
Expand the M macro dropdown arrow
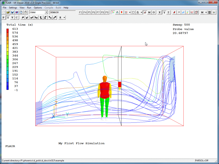[x=206, y=12]
